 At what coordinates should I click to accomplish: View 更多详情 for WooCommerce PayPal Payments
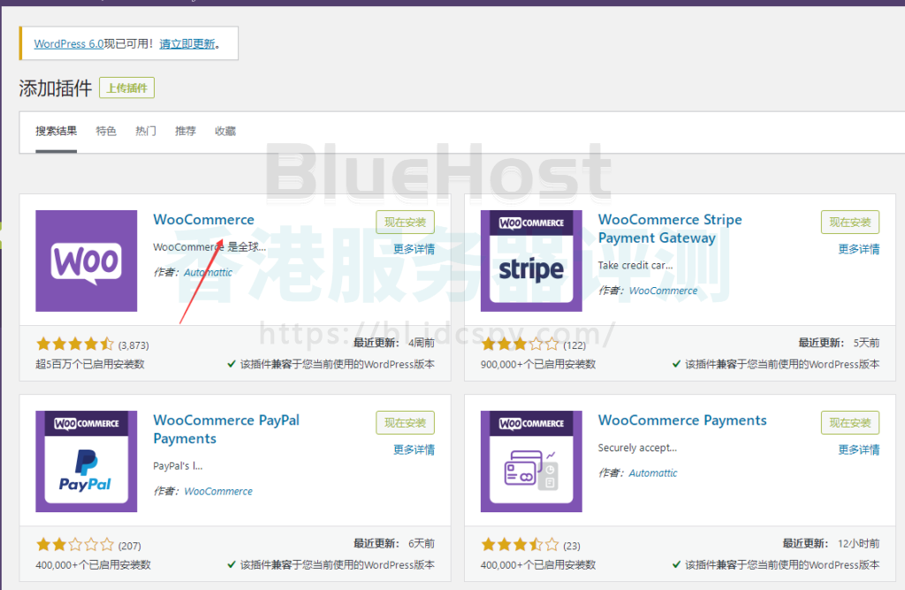tap(414, 450)
